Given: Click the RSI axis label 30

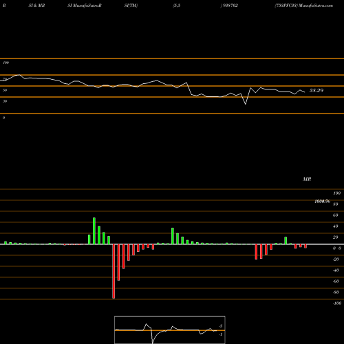Looking at the screenshot, I should point(5,101).
